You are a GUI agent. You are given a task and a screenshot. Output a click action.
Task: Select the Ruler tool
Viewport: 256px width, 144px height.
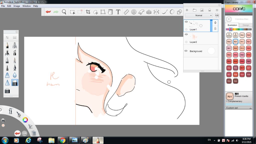(x=126, y=12)
